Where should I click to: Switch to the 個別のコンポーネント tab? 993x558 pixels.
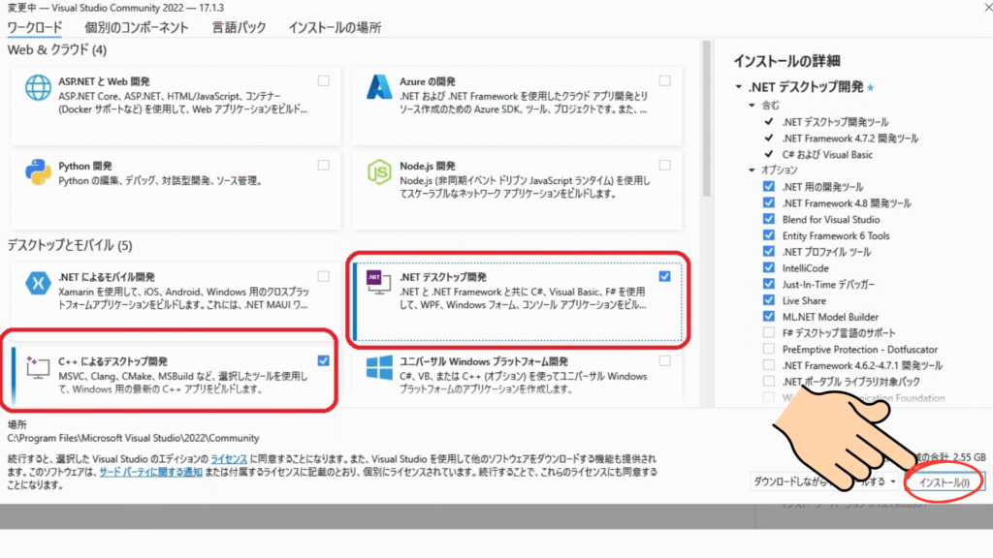pos(137,28)
